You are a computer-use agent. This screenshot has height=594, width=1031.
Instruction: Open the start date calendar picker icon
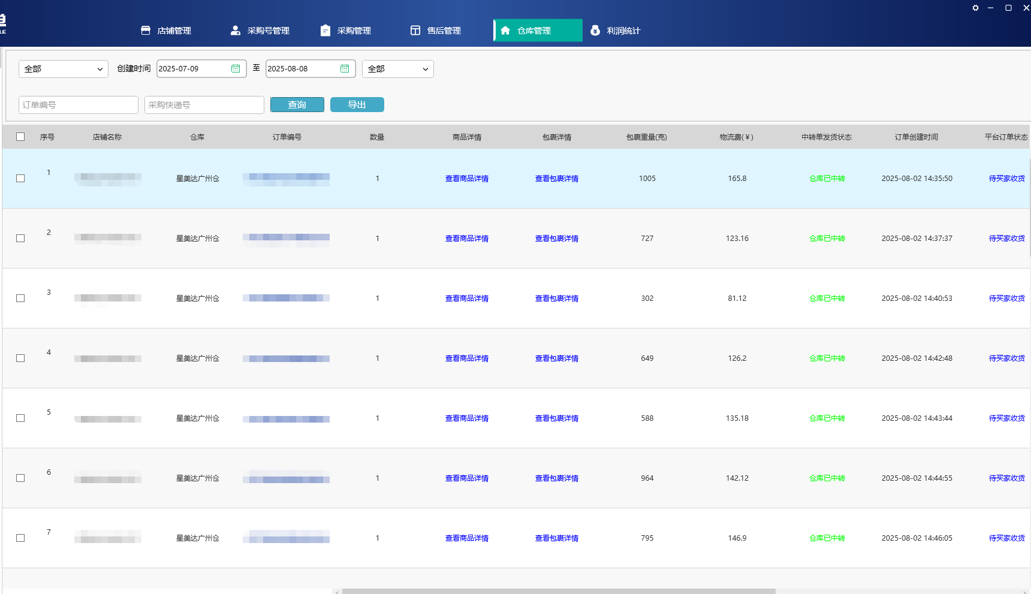click(x=236, y=69)
